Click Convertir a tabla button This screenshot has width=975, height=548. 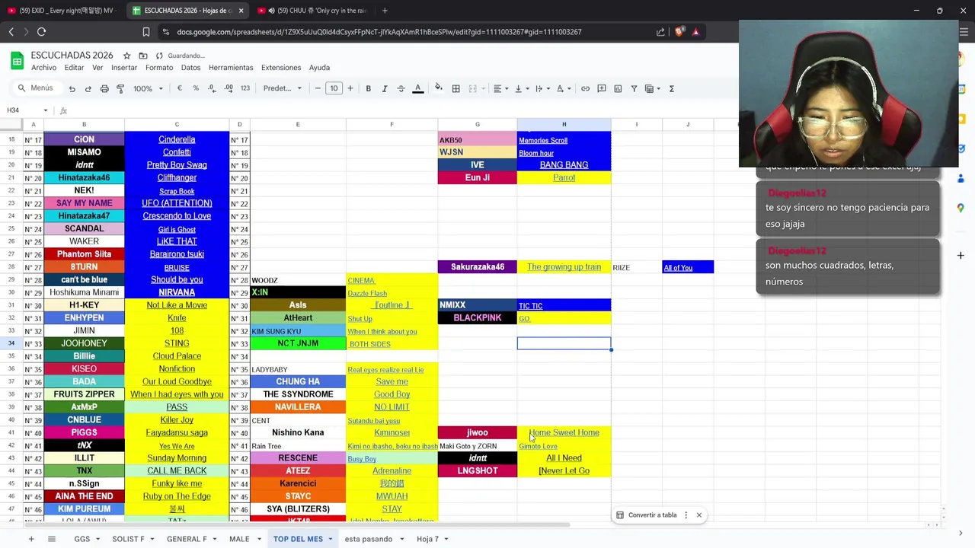[646, 515]
